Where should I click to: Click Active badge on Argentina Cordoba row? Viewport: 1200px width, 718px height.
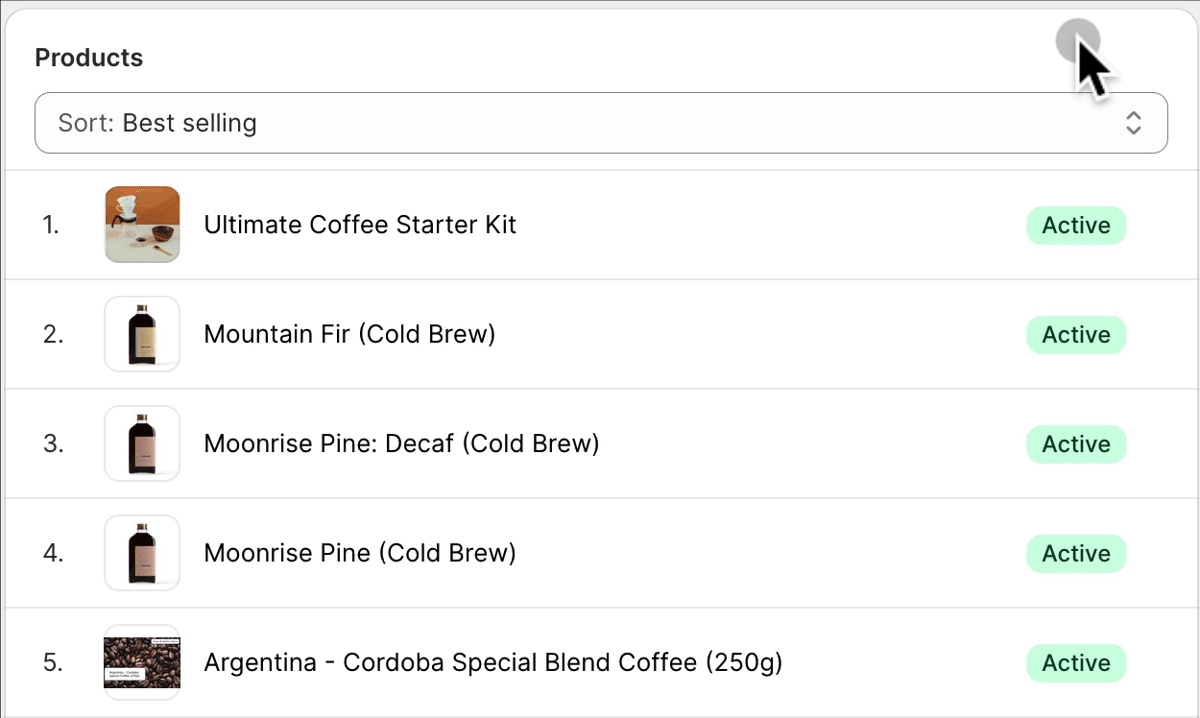(1076, 663)
